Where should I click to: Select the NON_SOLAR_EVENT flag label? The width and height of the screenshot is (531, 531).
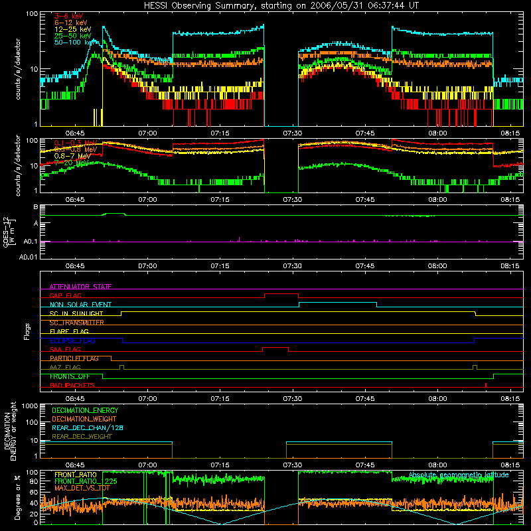point(80,305)
